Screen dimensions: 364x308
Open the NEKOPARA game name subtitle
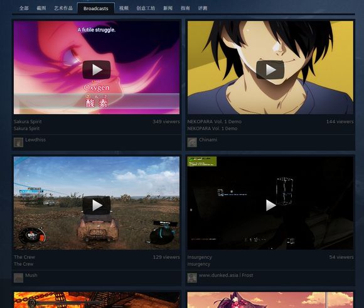click(x=212, y=128)
